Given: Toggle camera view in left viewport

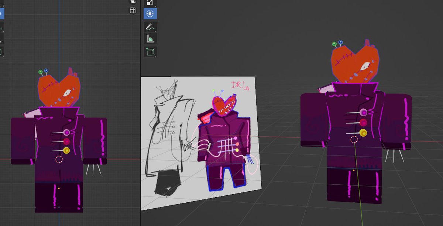Looking at the screenshot, I should pyautogui.click(x=133, y=1).
